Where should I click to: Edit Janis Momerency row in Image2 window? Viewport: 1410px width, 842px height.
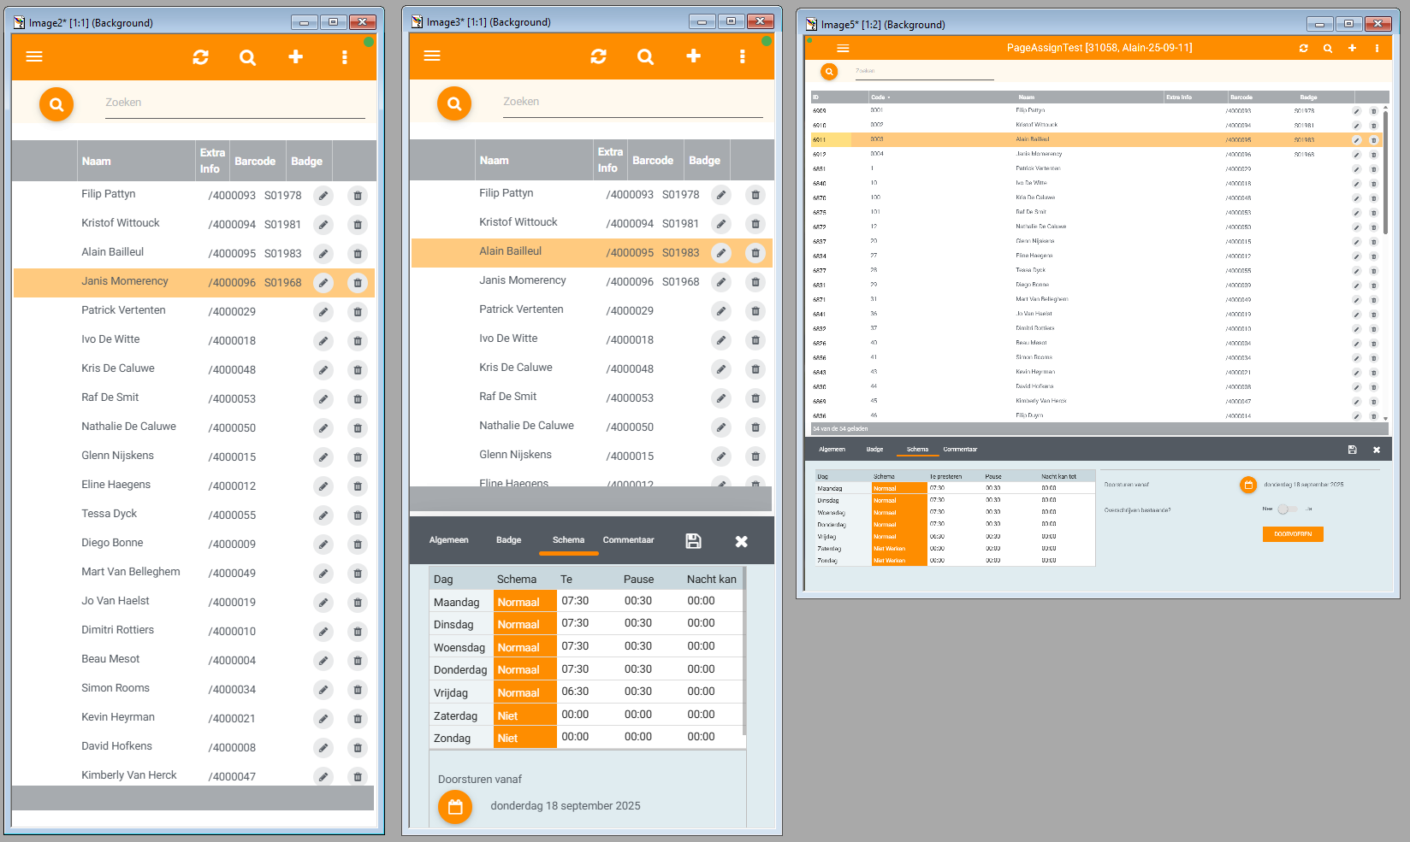323,283
